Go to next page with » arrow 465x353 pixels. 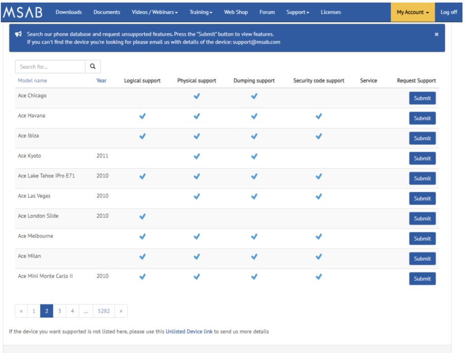(x=121, y=311)
